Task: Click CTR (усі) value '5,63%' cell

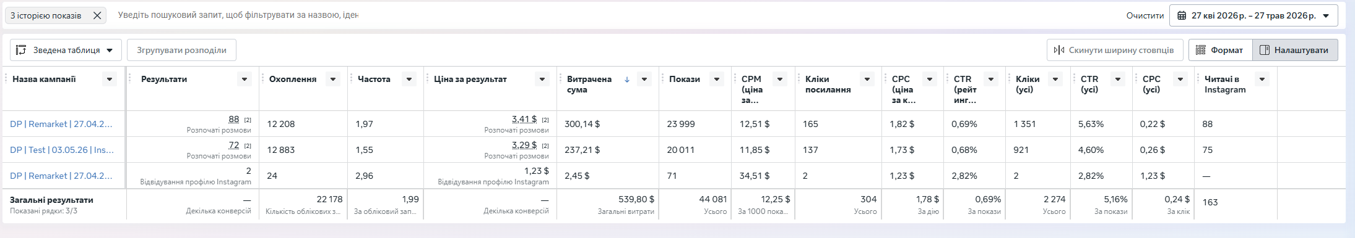Action: click(1091, 124)
